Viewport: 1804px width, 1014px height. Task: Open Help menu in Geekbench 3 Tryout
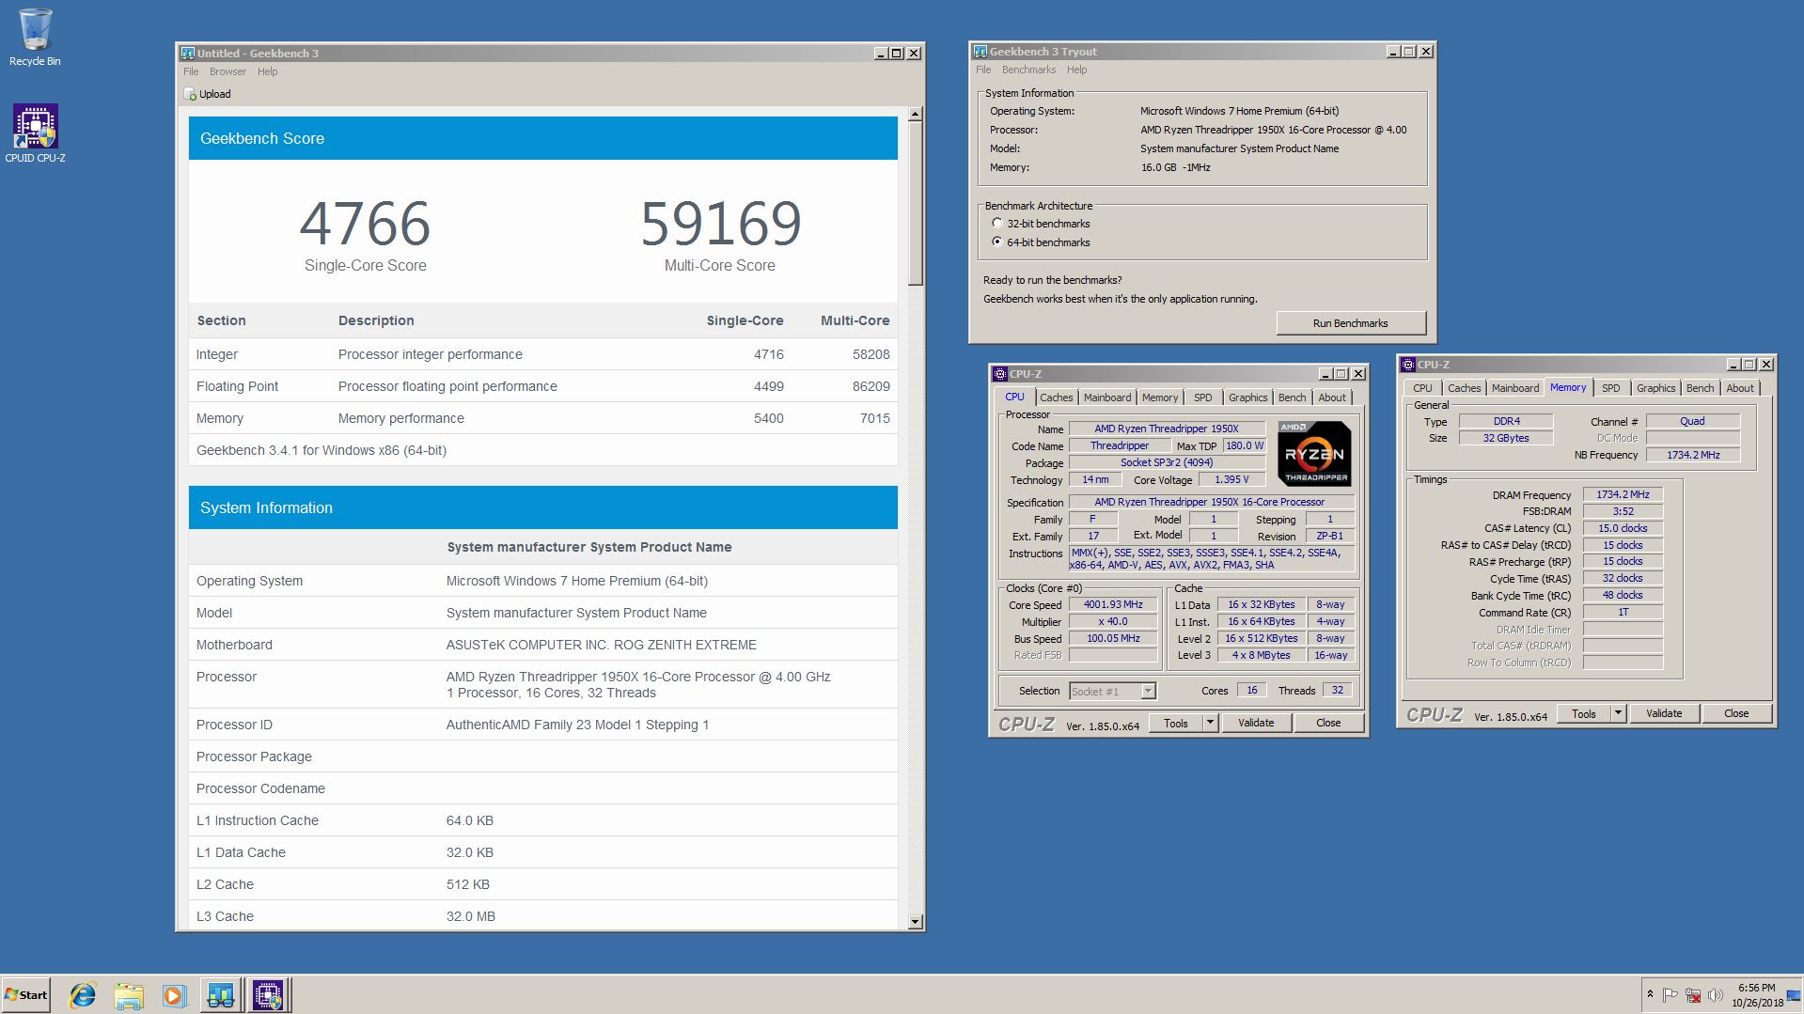pyautogui.click(x=1077, y=70)
